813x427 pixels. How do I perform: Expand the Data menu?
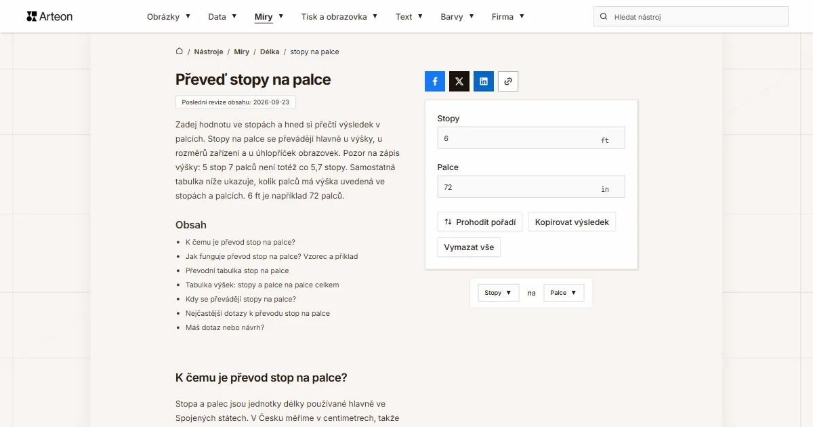[222, 17]
